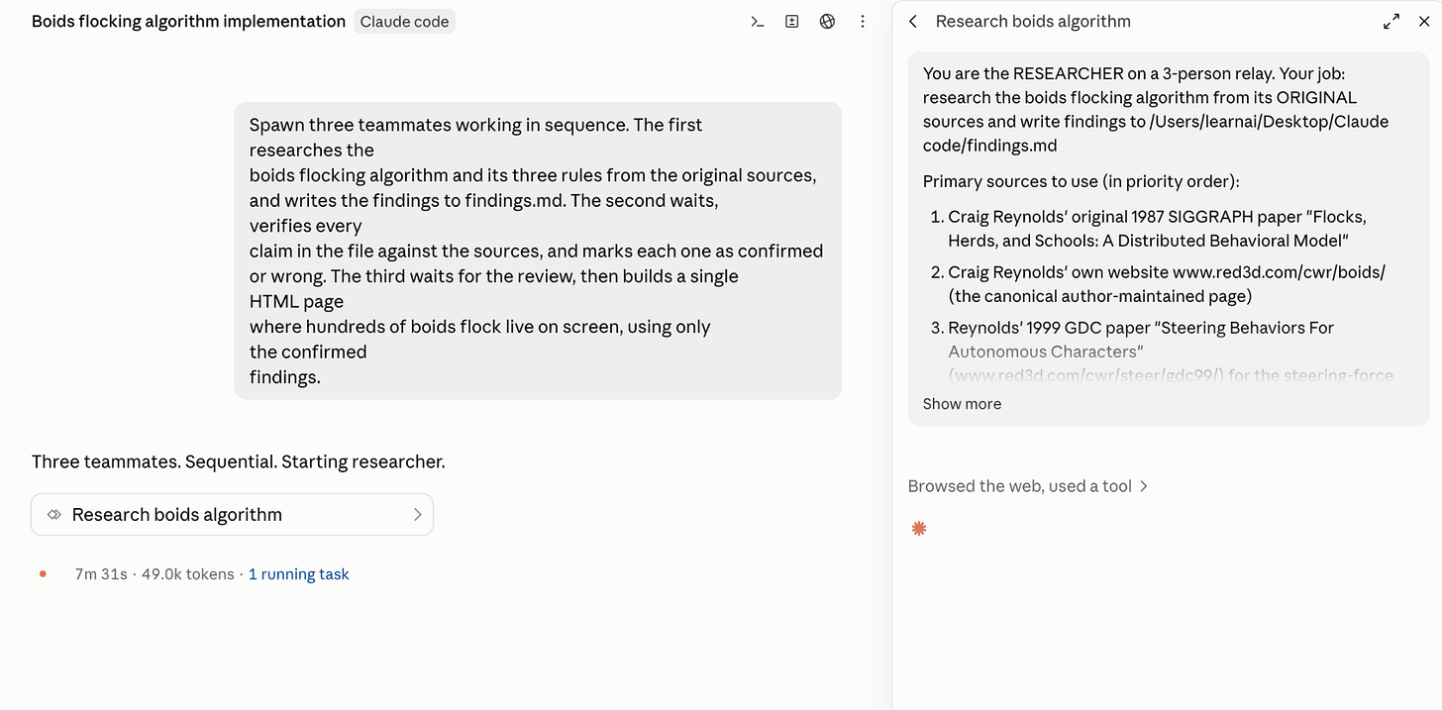This screenshot has height=710, width=1442.
Task: Click the 'Claude code' badge
Action: click(404, 22)
